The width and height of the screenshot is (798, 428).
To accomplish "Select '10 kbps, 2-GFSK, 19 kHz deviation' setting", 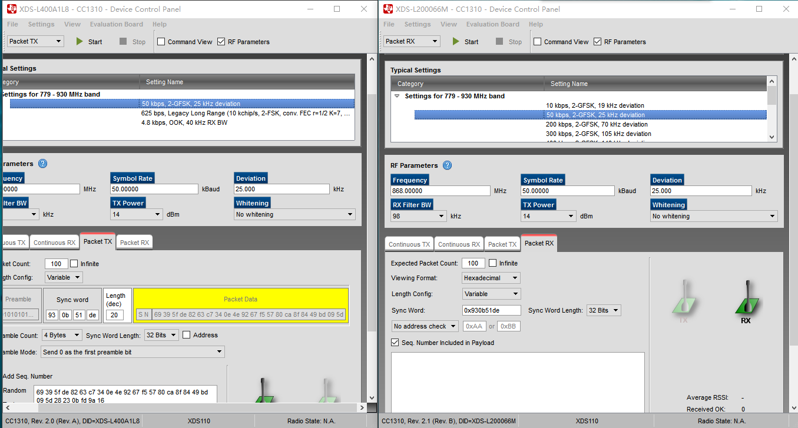I will coord(595,105).
